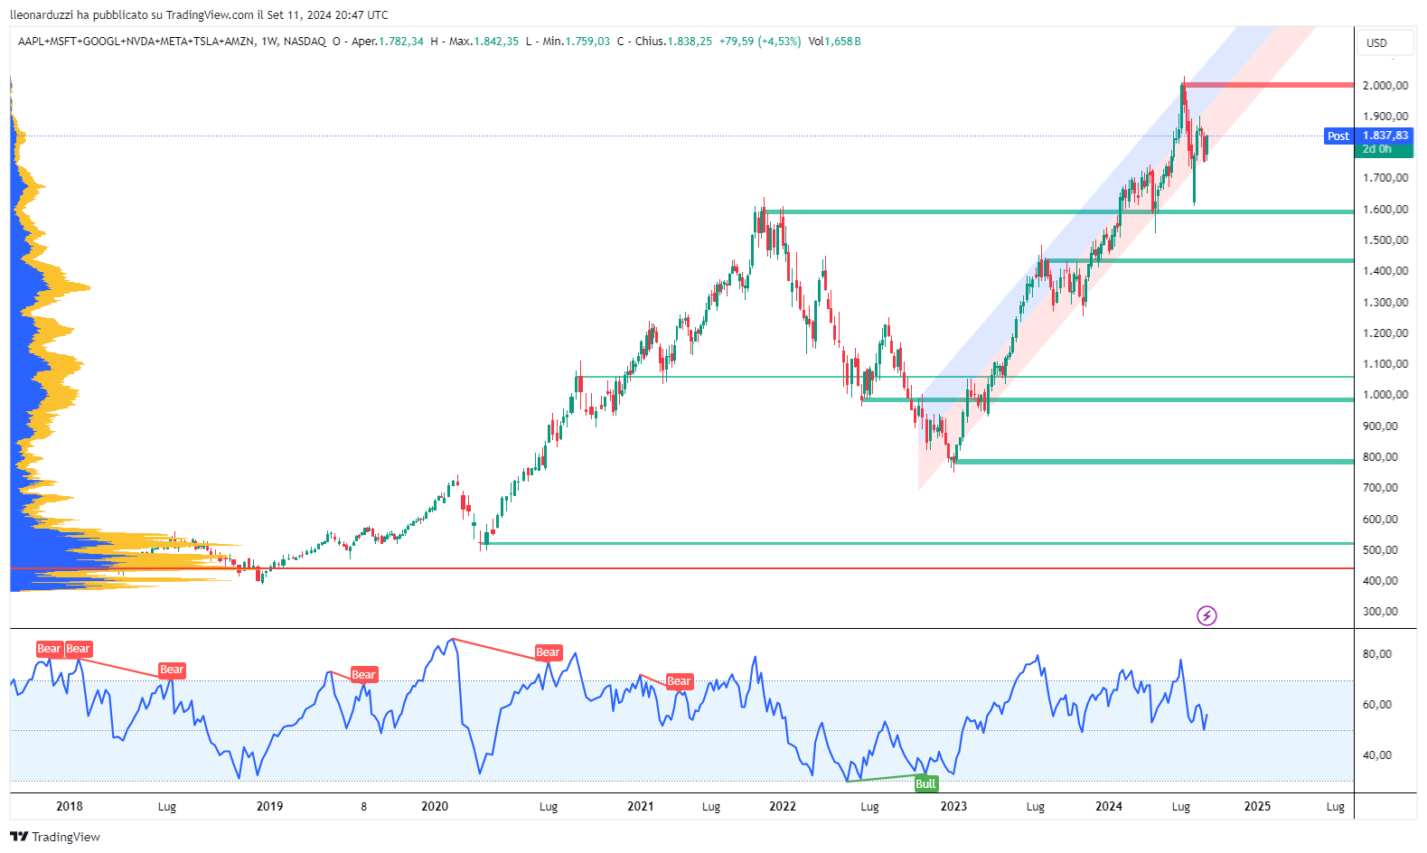Click 1.000,00 on the price scale
Screen dimensions: 1427x853
click(x=1385, y=395)
